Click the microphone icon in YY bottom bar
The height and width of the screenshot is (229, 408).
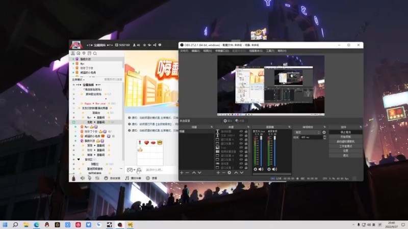90,178
